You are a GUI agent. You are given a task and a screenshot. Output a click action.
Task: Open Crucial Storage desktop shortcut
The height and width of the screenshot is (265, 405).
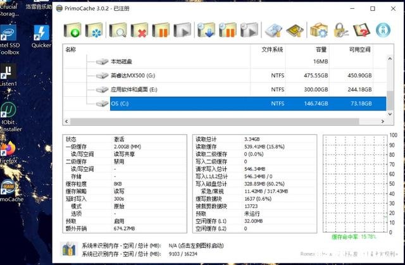click(9, 9)
